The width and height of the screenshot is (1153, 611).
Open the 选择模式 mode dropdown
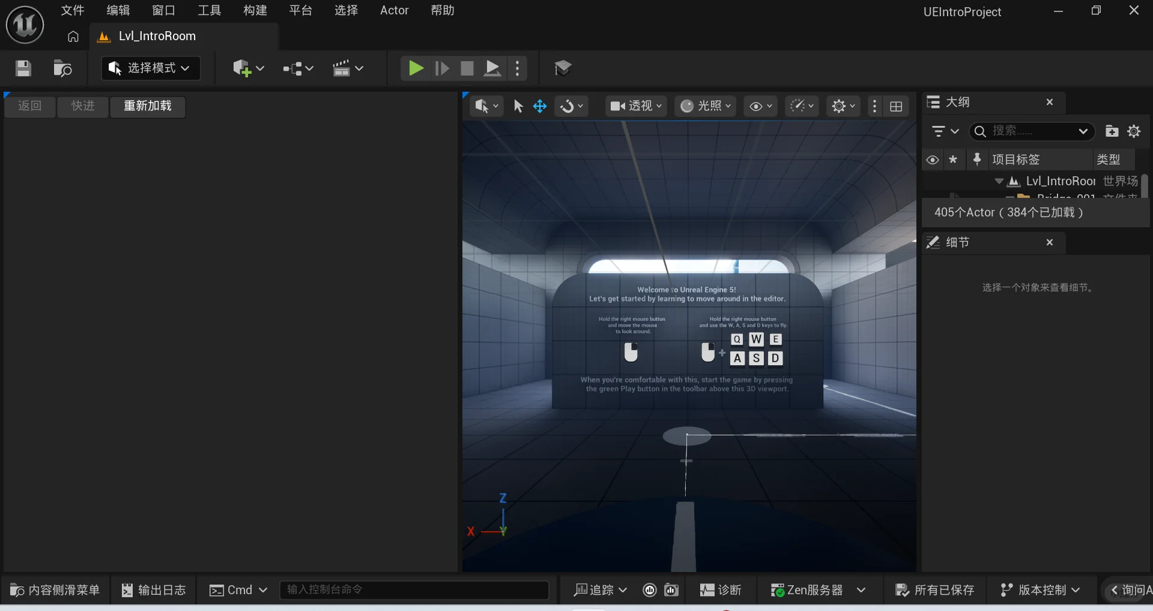pyautogui.click(x=150, y=68)
